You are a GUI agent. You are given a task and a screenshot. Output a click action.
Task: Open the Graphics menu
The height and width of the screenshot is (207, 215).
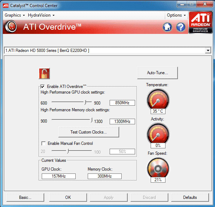tap(14, 15)
